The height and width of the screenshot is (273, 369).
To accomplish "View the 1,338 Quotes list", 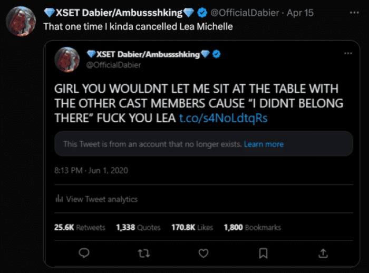I will (x=138, y=228).
